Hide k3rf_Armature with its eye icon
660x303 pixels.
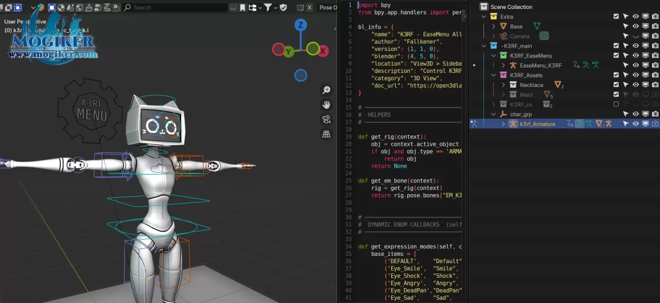point(636,124)
